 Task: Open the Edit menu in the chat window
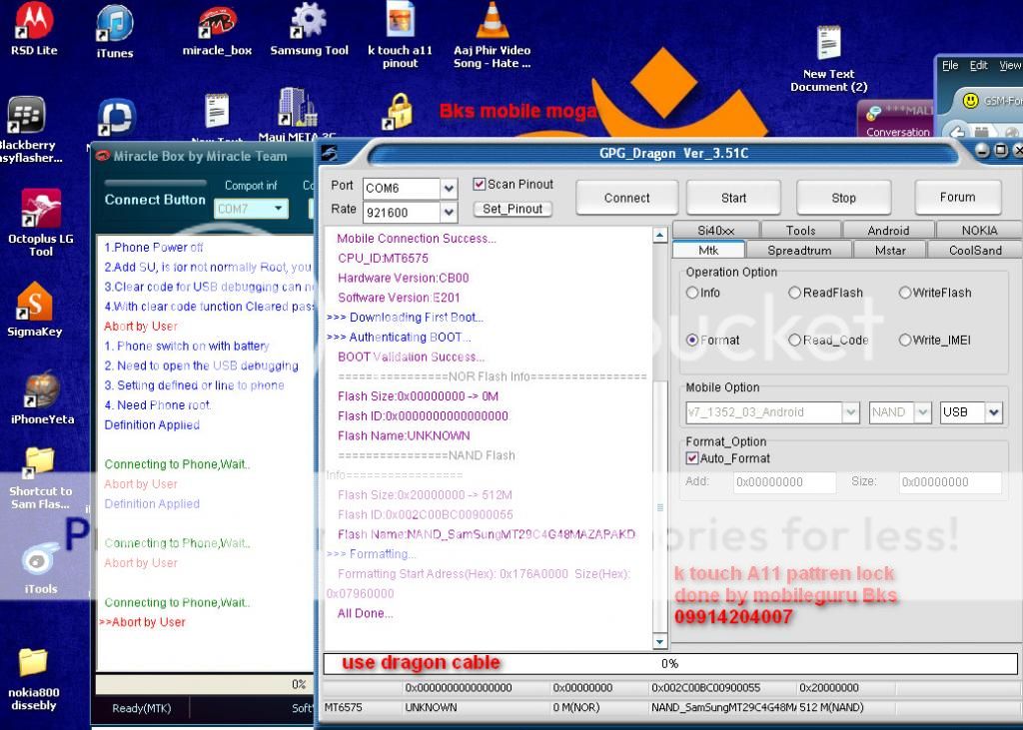[x=979, y=65]
